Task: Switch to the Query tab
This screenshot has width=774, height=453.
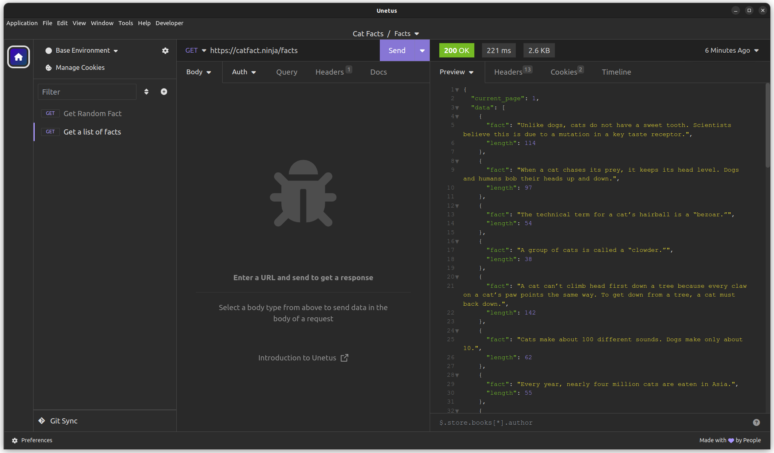Action: 287,72
